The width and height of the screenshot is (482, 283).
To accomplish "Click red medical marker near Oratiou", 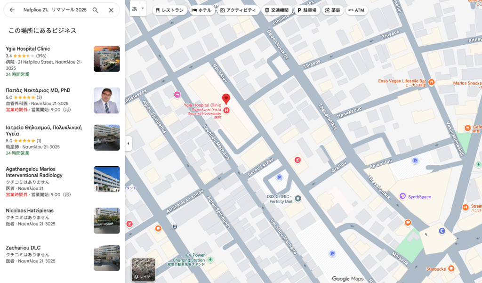I will 297,160.
